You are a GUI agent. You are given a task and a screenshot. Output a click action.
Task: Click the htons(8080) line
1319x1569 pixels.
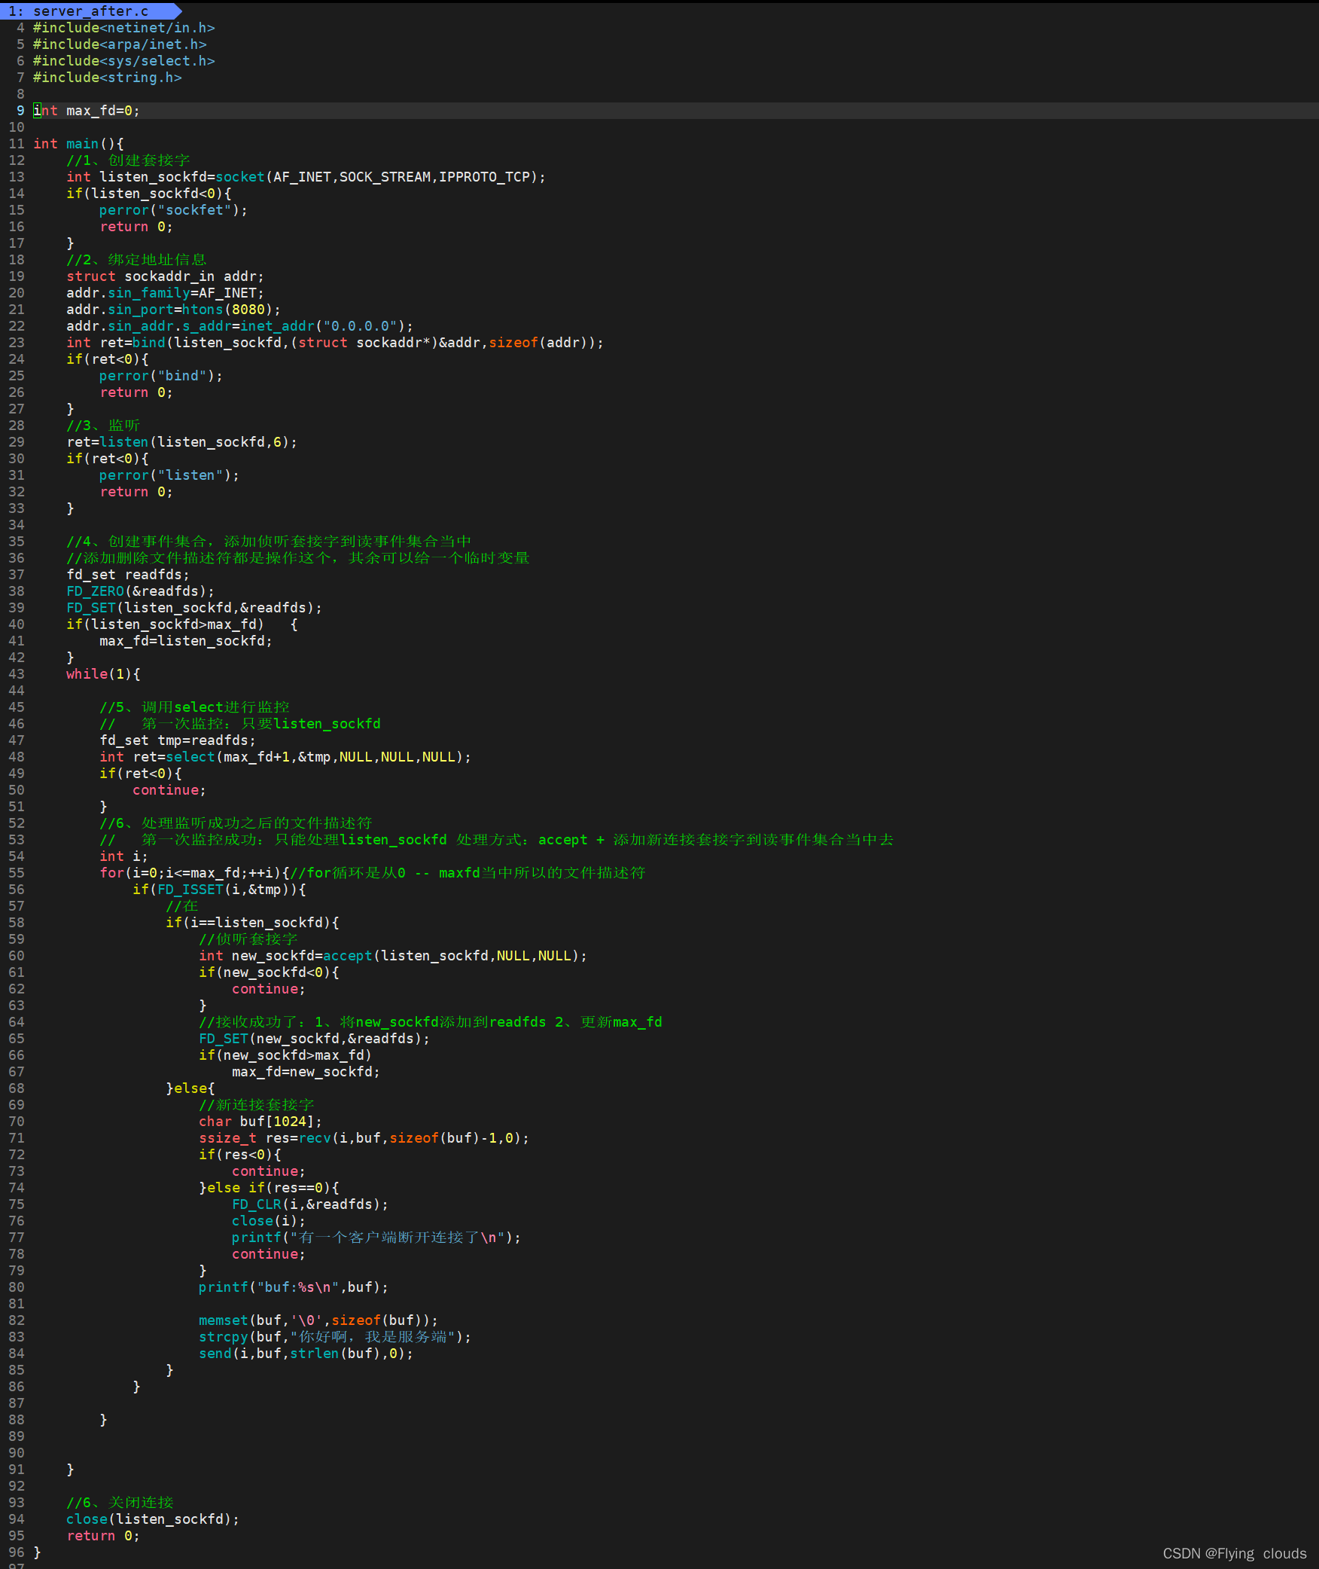tap(173, 310)
